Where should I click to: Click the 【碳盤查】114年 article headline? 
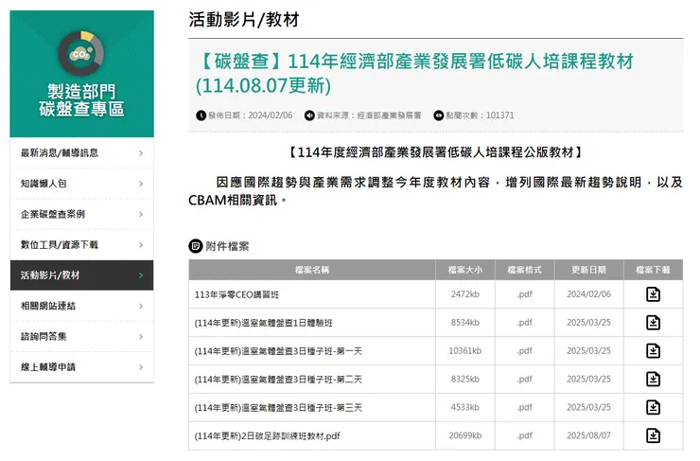(x=415, y=73)
